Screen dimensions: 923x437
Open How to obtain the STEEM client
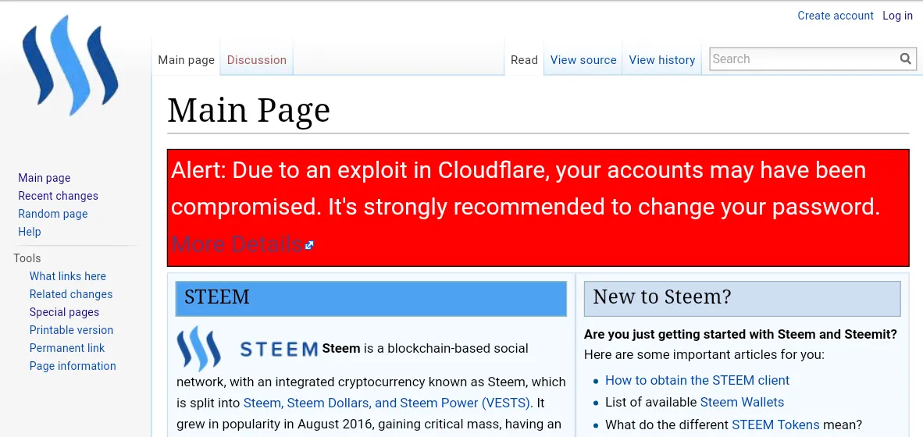pos(697,380)
